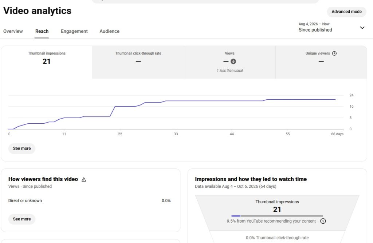Click the '66 days' axis label
The width and height of the screenshot is (373, 243).
(337, 134)
